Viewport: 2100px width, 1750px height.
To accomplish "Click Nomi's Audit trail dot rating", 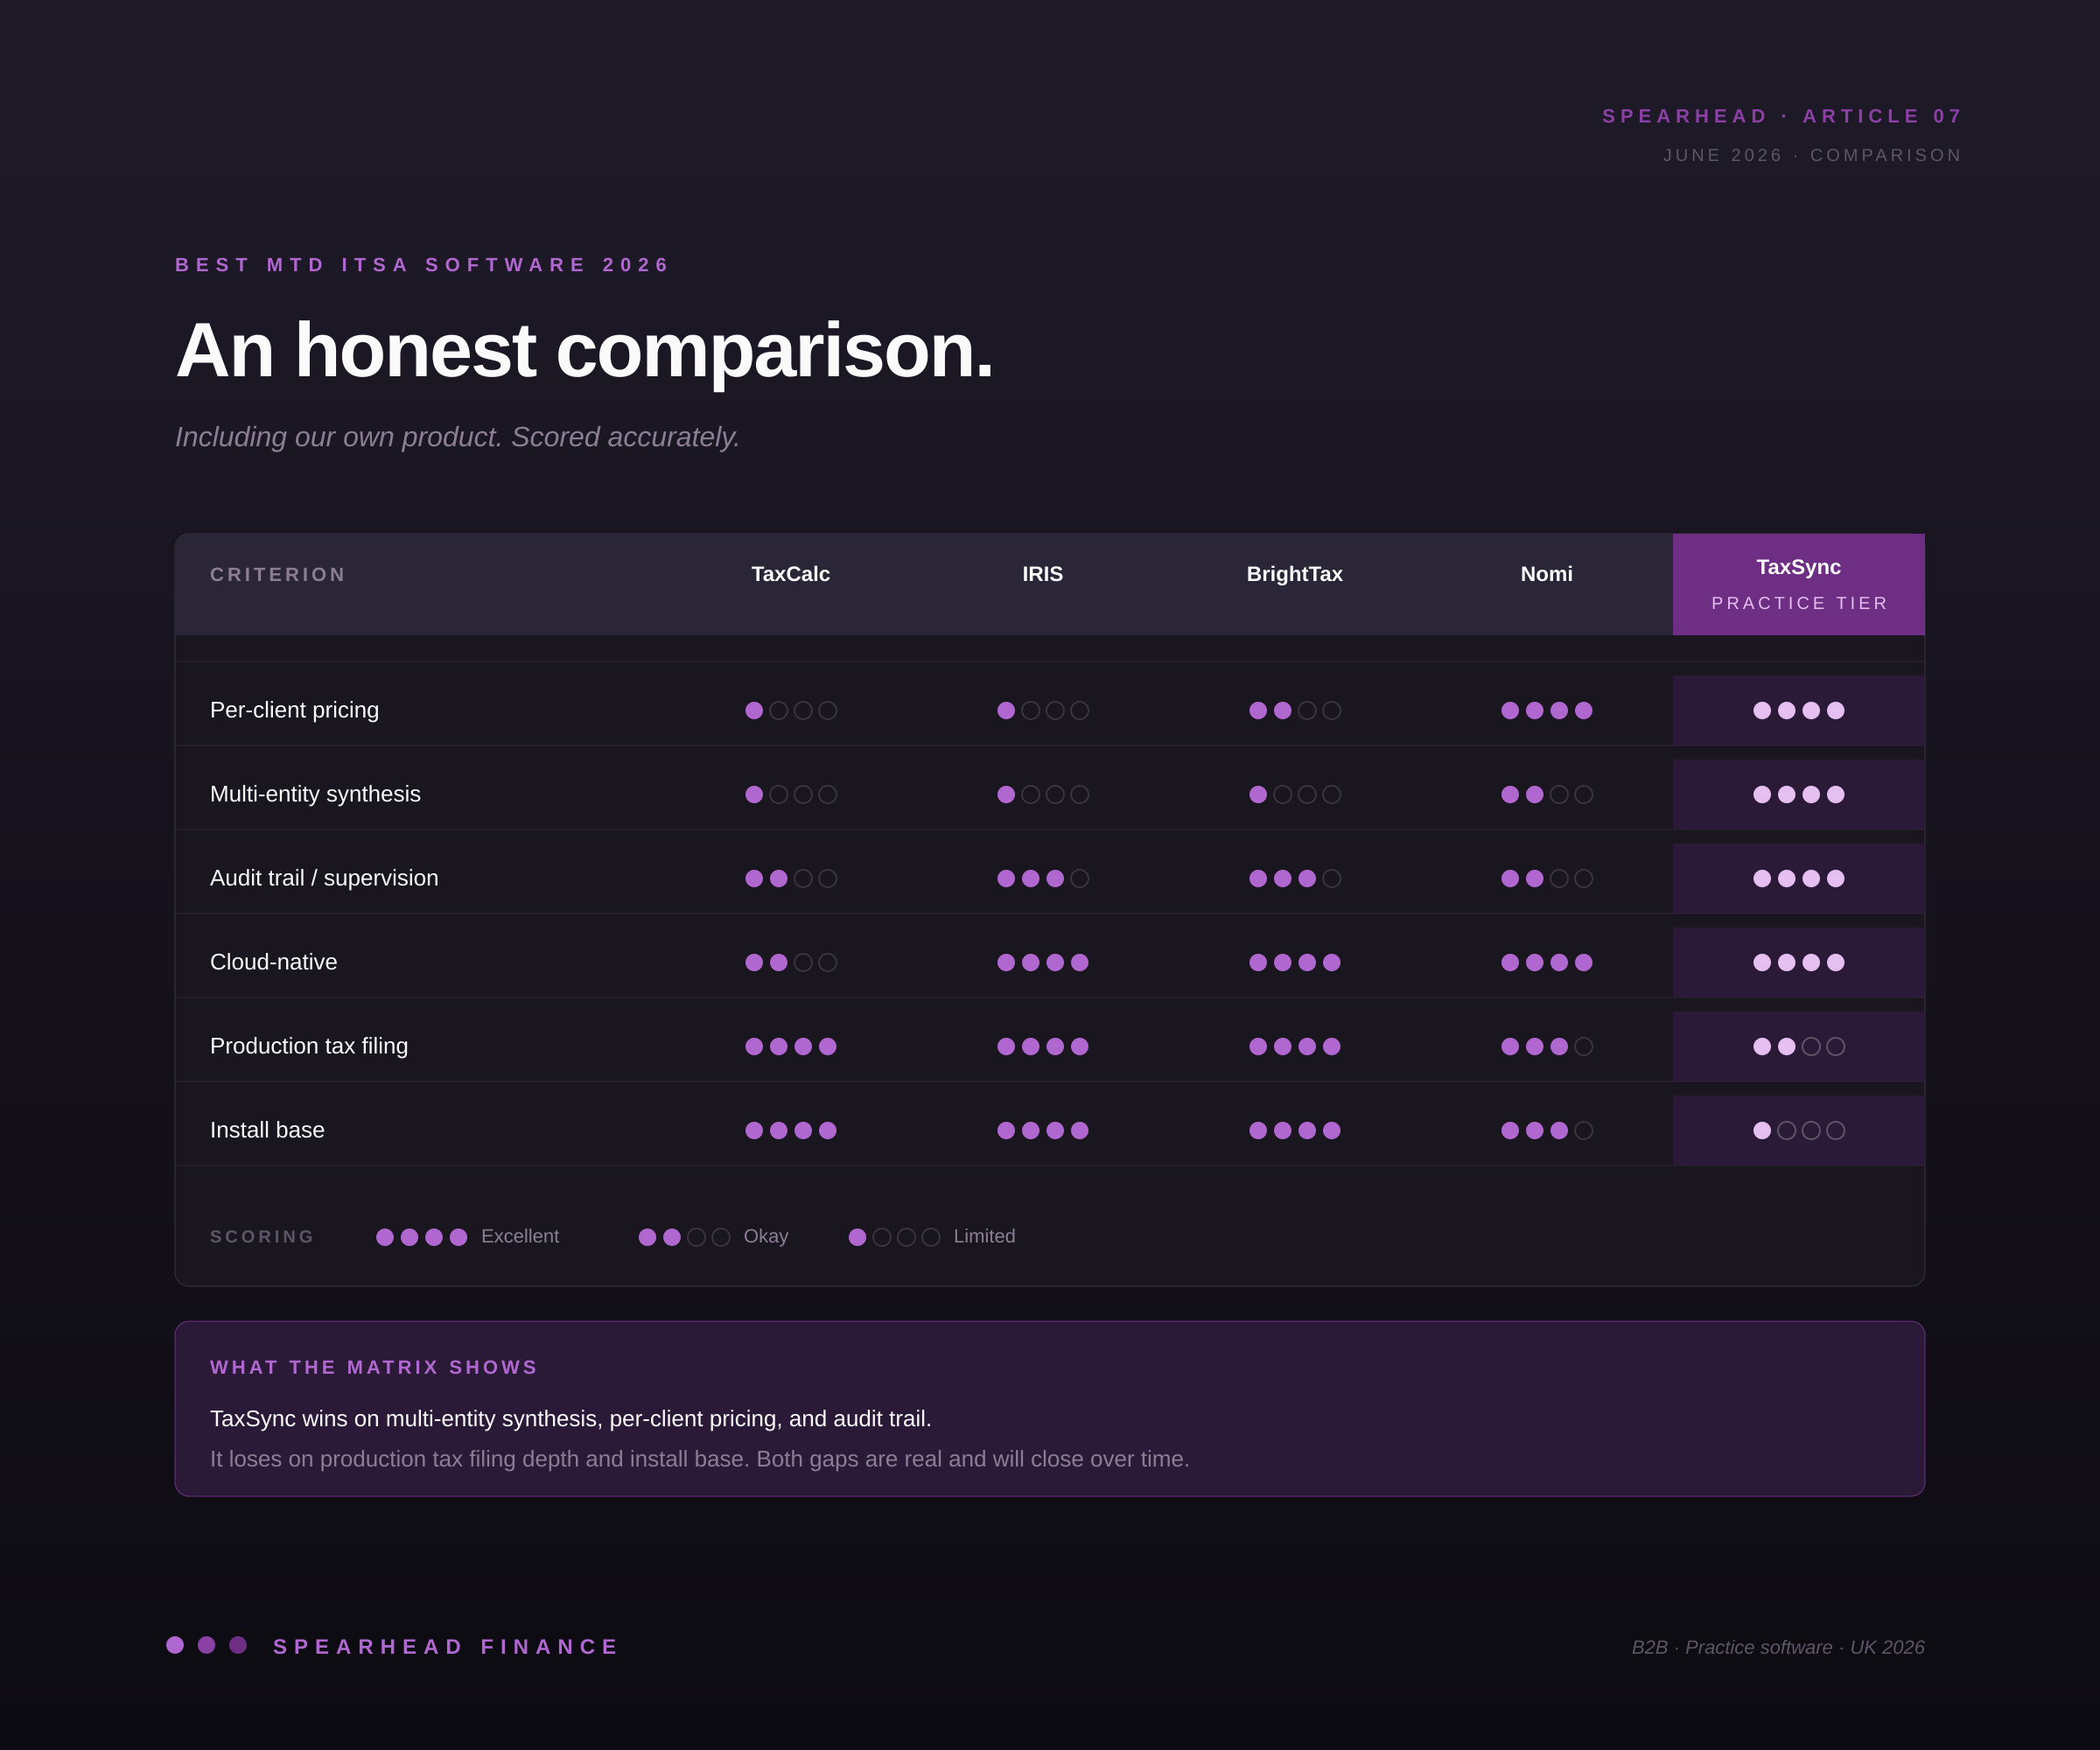I will (x=1547, y=878).
